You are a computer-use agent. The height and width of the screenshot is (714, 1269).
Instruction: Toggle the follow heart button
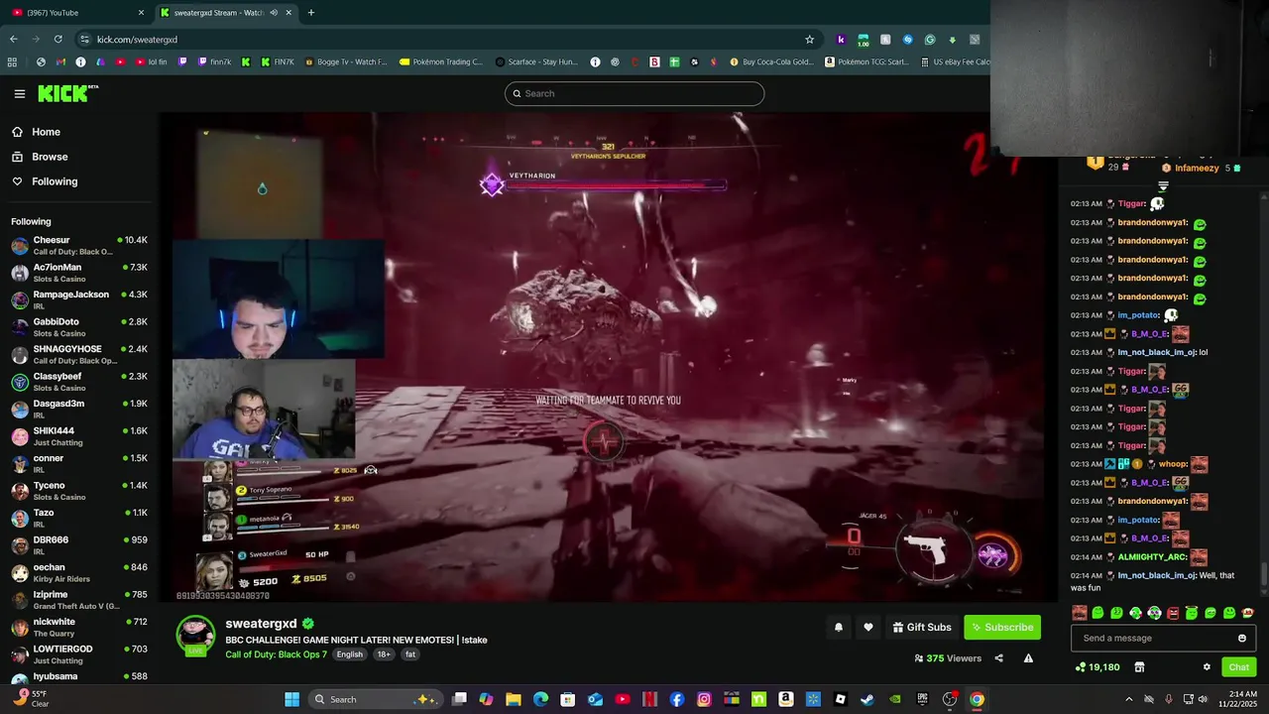(x=868, y=627)
